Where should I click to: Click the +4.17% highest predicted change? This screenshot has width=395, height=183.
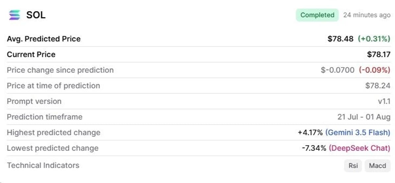point(310,132)
